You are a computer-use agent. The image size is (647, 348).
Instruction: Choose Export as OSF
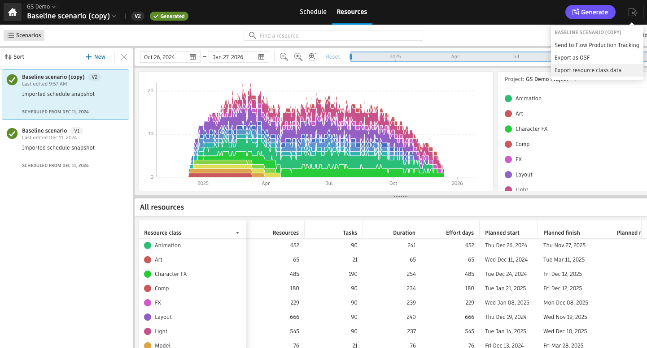597,58
